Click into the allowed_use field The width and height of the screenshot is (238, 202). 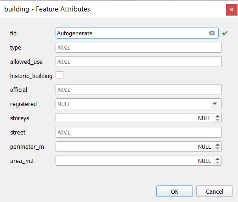click(x=139, y=62)
